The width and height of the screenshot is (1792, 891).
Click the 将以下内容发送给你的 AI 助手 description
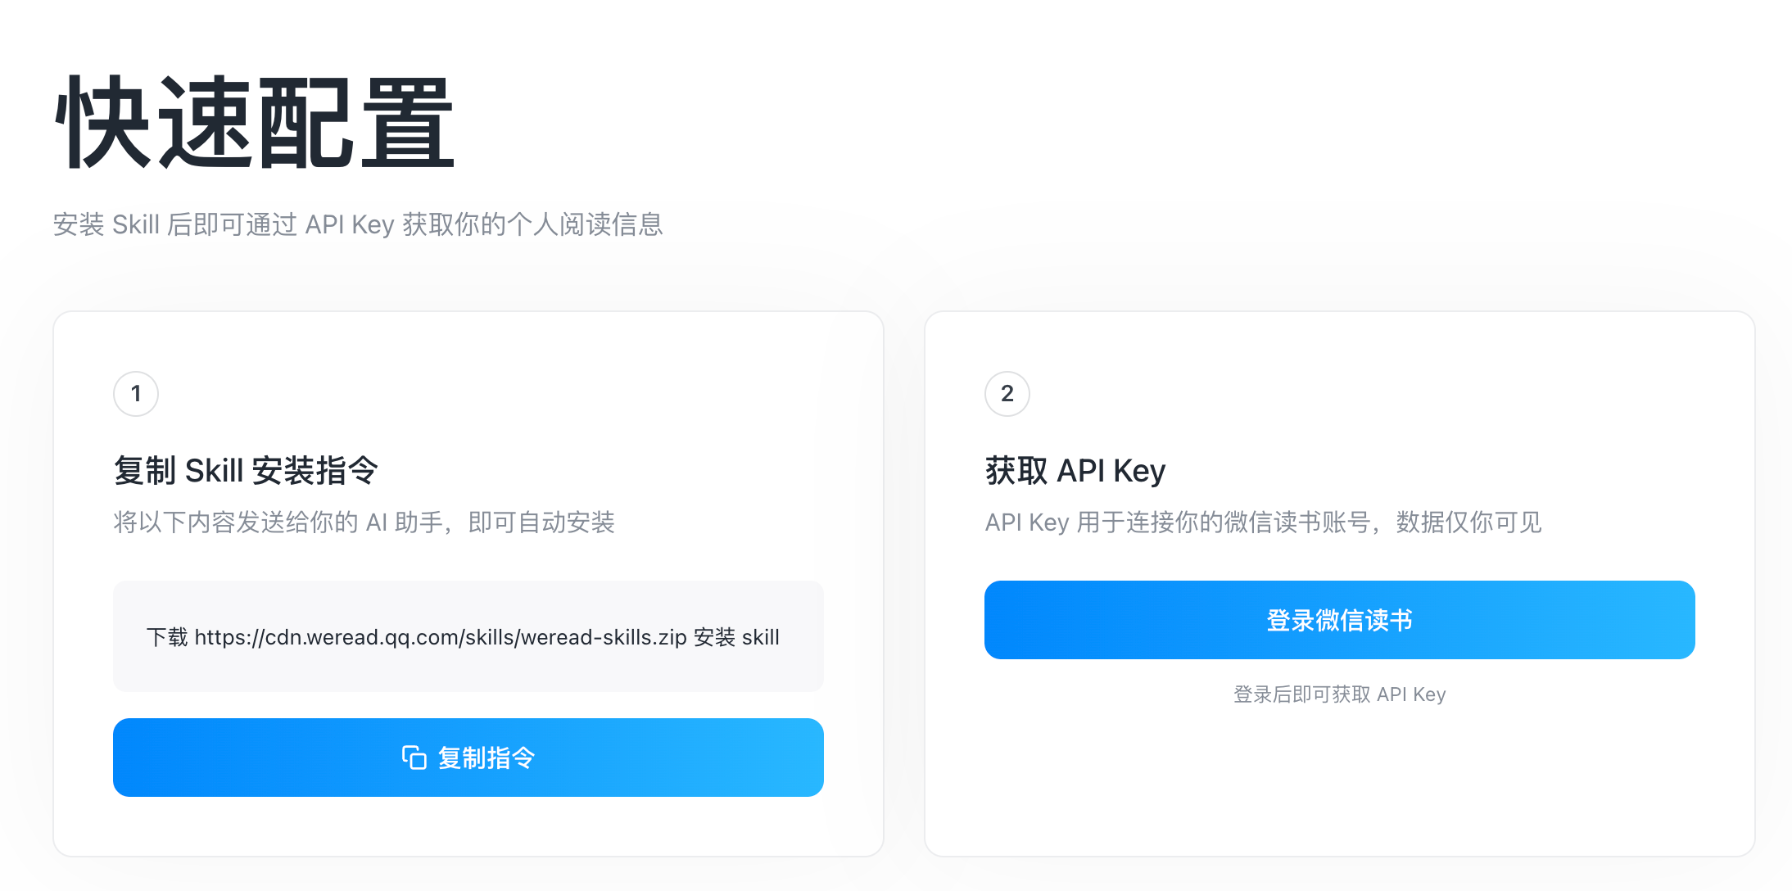click(364, 522)
